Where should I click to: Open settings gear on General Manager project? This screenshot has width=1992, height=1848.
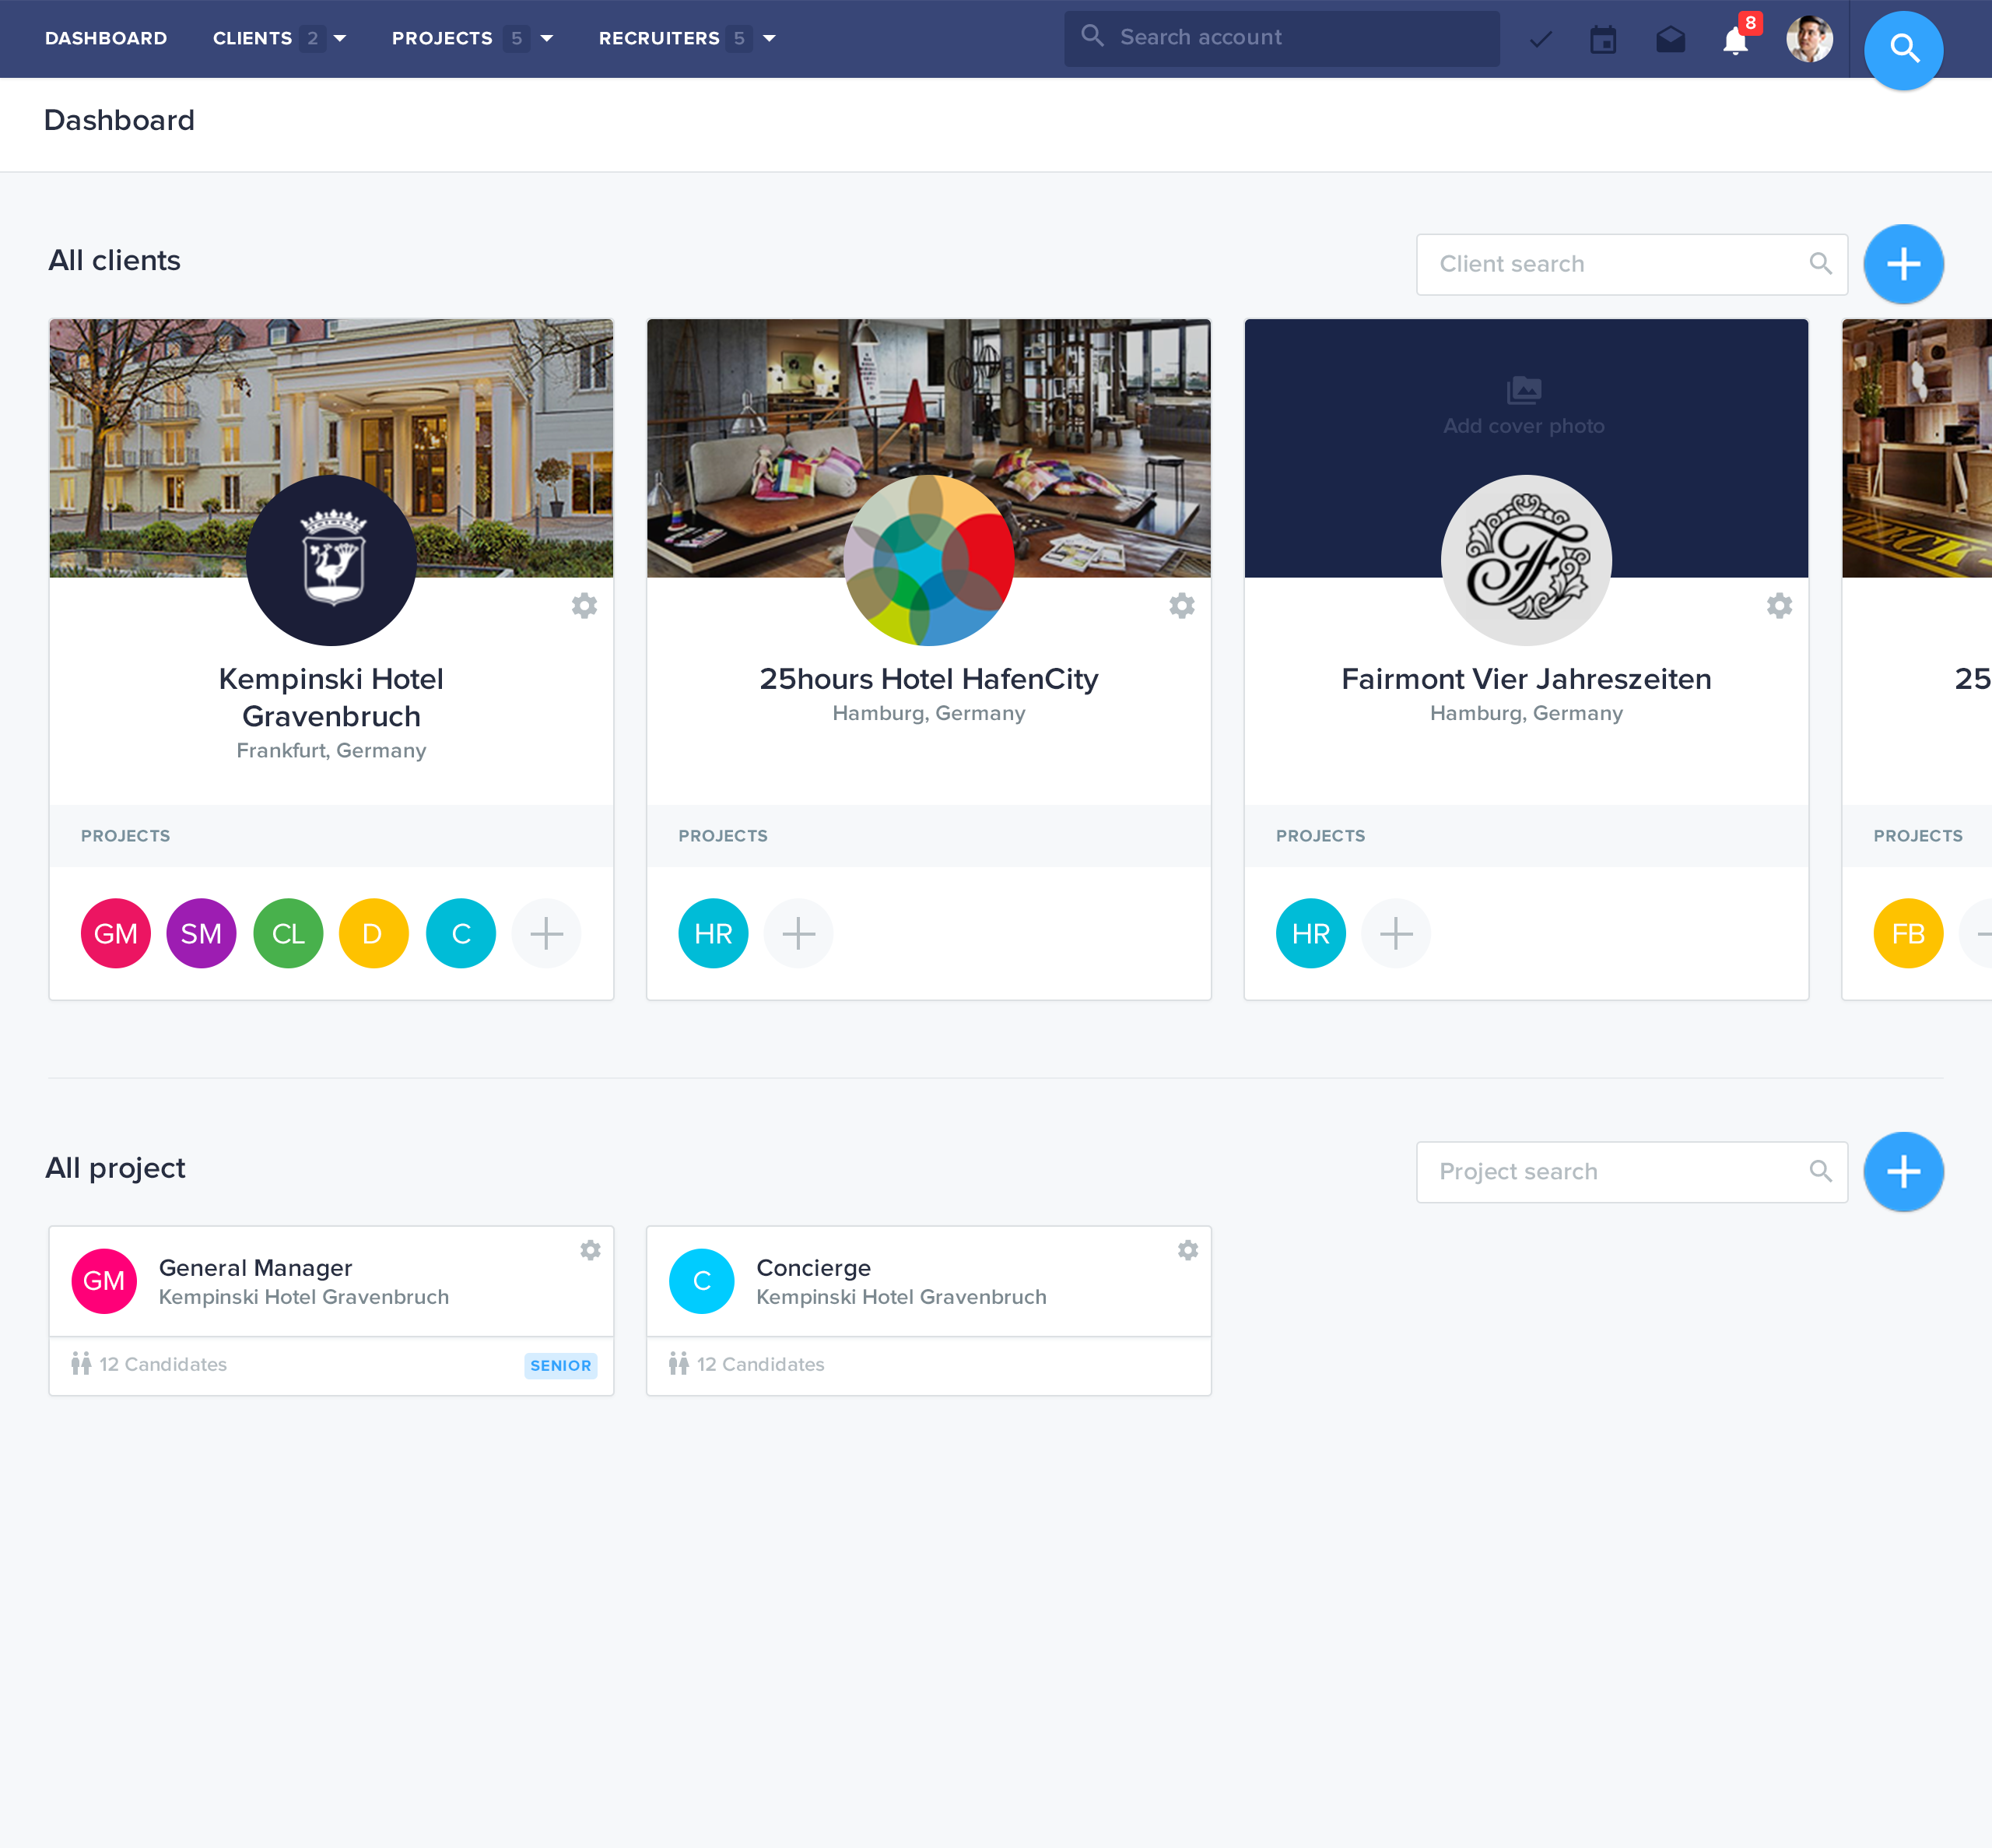[x=591, y=1250]
